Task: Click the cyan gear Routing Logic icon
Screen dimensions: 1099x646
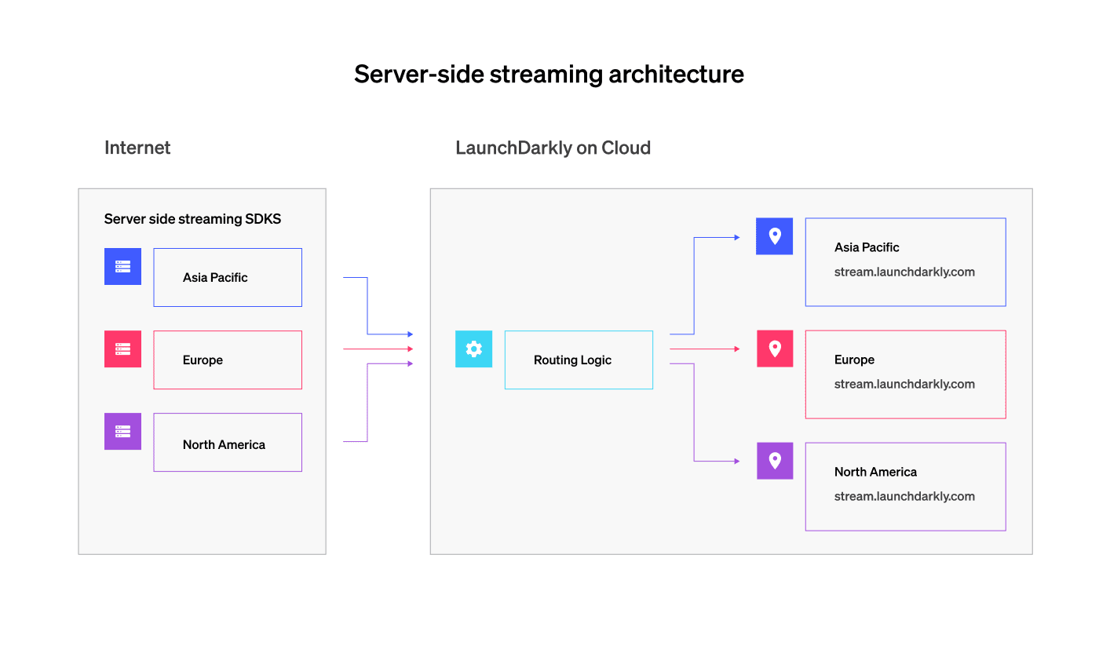Action: [x=473, y=349]
